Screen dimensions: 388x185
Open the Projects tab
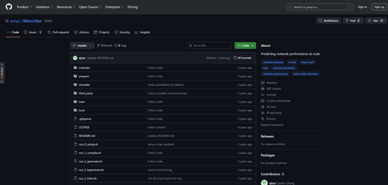click(x=102, y=32)
